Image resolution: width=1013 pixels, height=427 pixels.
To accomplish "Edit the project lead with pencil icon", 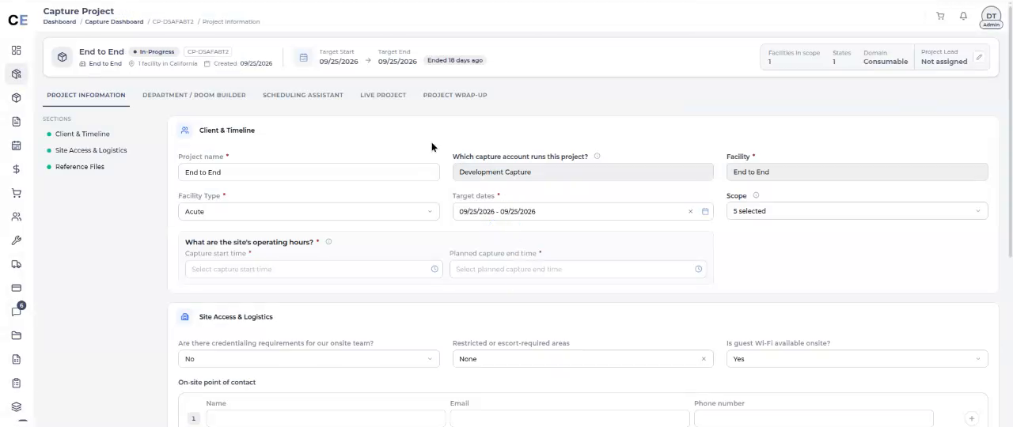I will coord(979,57).
